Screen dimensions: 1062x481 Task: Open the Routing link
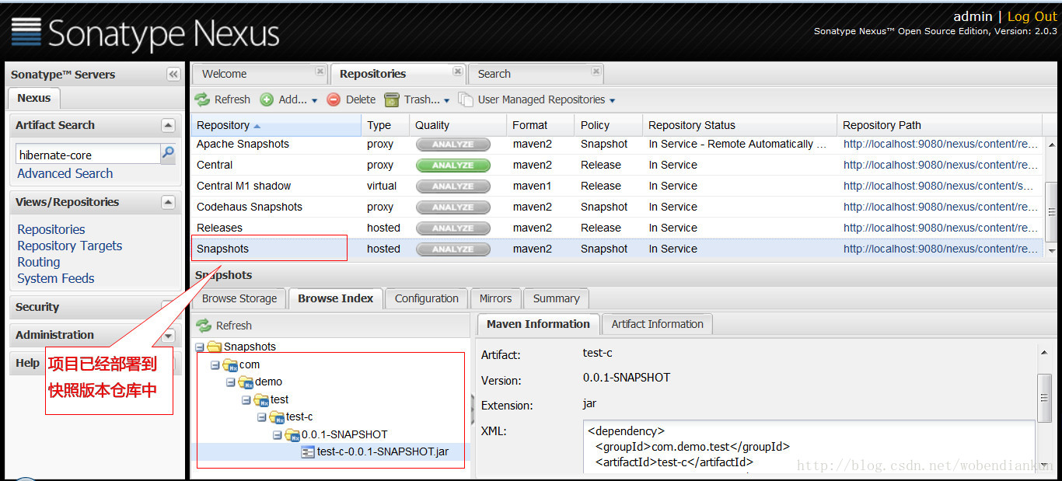tap(39, 262)
